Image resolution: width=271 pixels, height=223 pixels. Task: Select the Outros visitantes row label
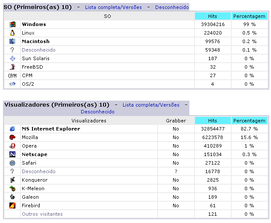[x=42, y=214]
